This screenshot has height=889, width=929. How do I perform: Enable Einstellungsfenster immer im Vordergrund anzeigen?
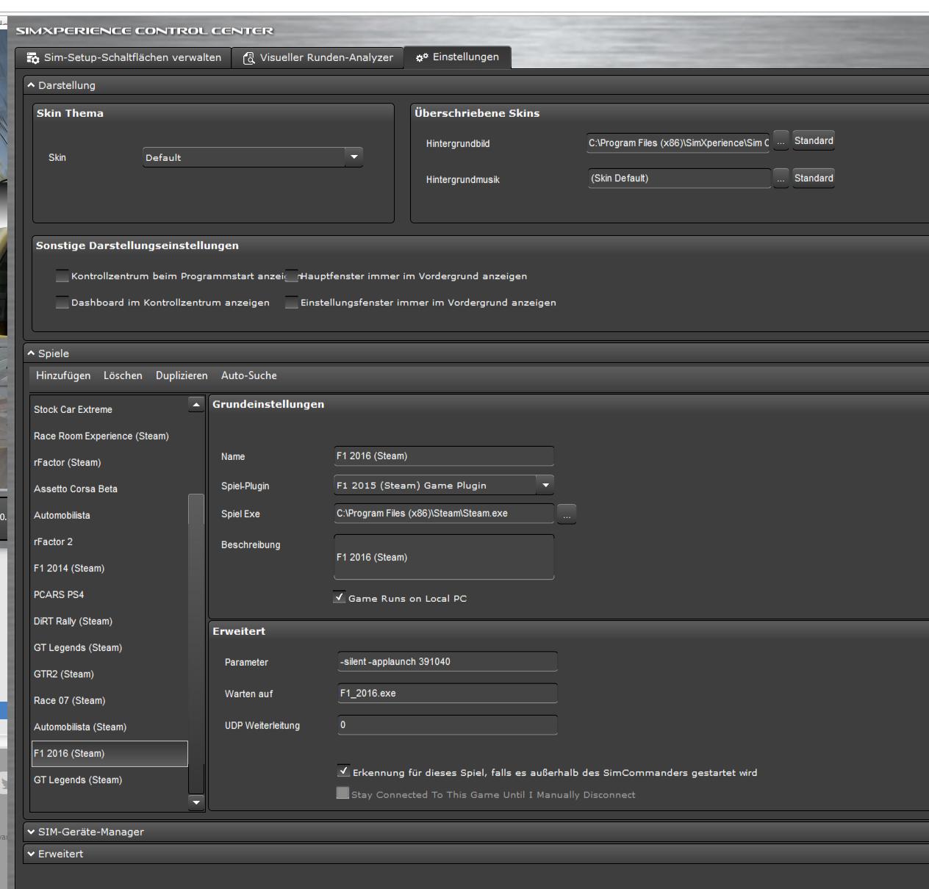tap(292, 303)
